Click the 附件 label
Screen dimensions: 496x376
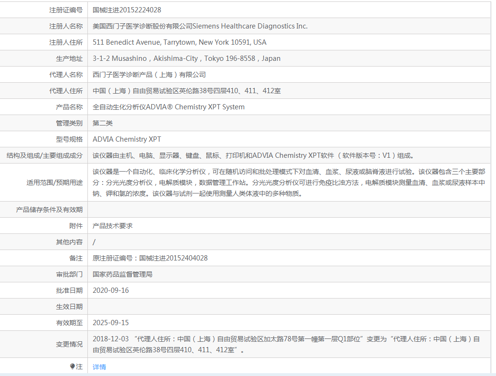[76, 226]
